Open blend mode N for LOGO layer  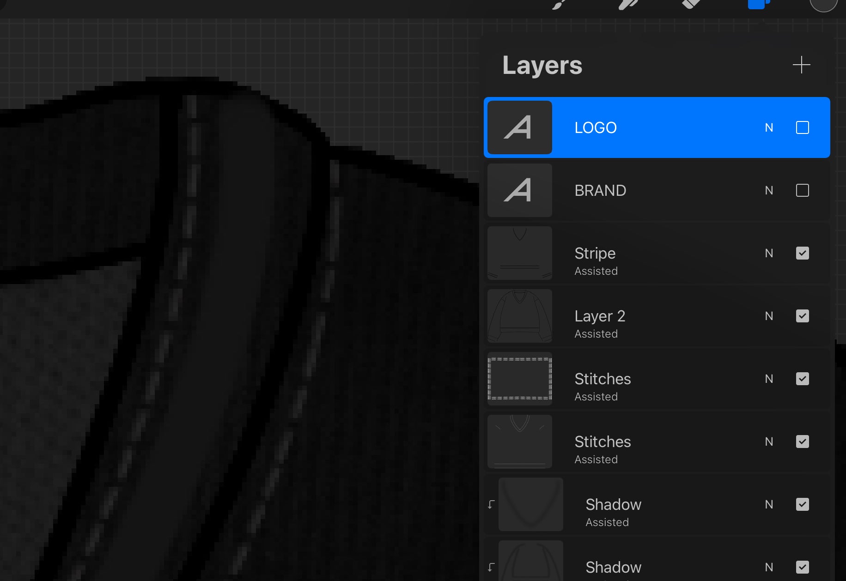coord(769,127)
